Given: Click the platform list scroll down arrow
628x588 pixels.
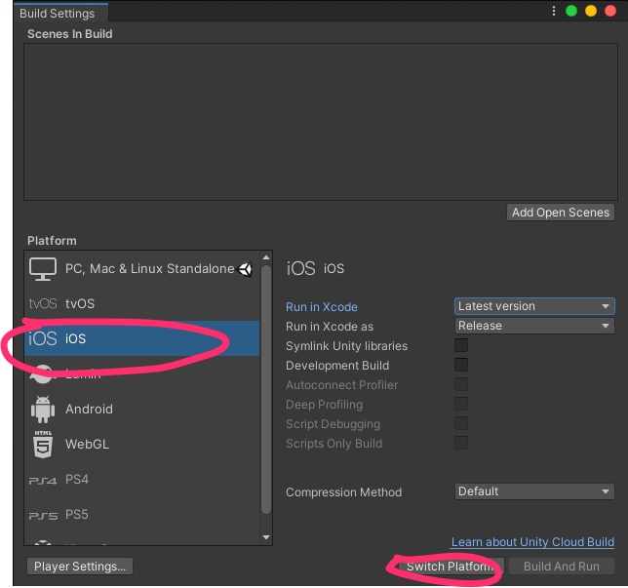Looking at the screenshot, I should [266, 537].
